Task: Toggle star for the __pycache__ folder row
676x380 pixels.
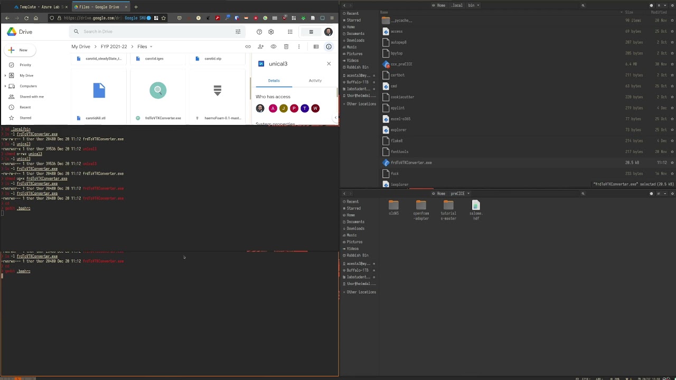Action: tap(672, 20)
